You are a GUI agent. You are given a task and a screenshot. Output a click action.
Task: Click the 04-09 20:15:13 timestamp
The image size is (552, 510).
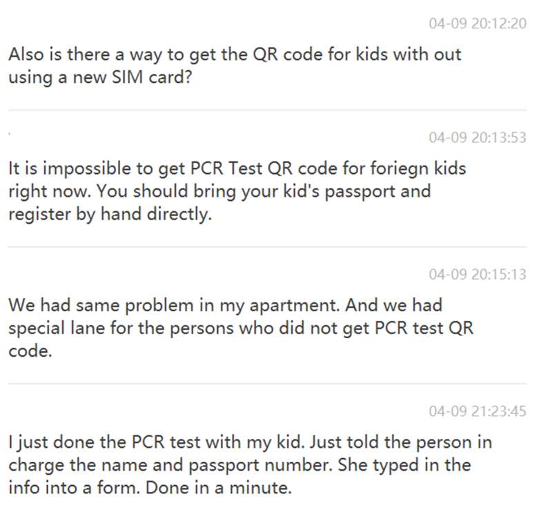click(x=477, y=275)
